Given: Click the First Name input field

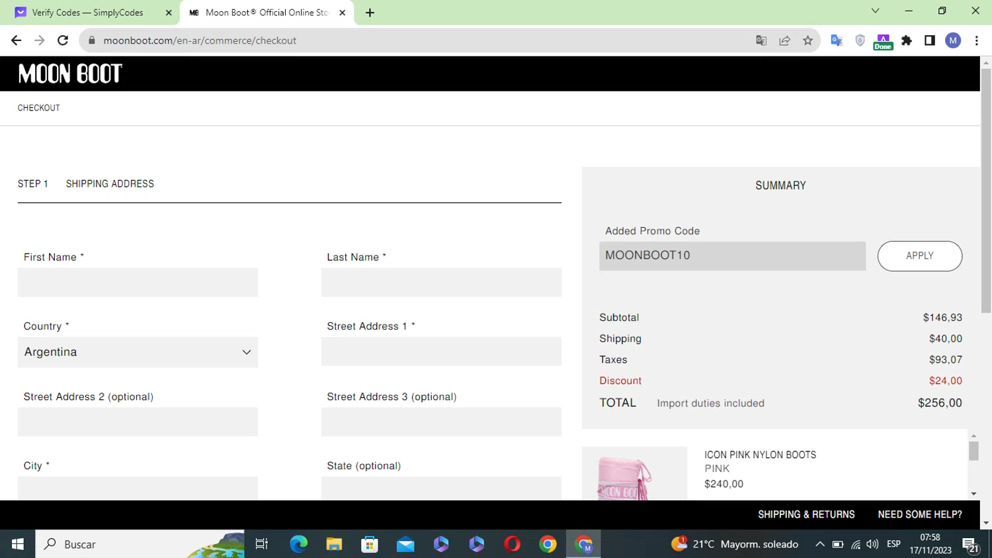Looking at the screenshot, I should (x=138, y=283).
